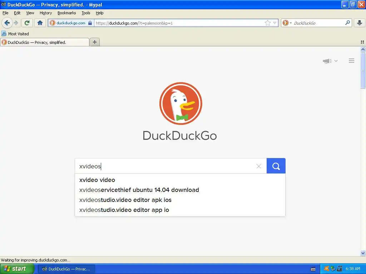Bookmark this page with the star icon
The width and height of the screenshot is (366, 274).
(x=267, y=23)
